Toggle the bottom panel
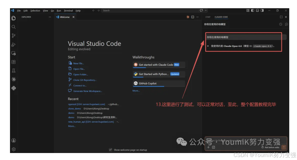The width and height of the screenshot is (297, 160). tap(257, 10)
